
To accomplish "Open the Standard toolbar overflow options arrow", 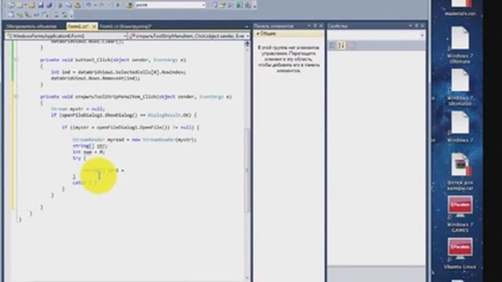I will coord(255,6).
